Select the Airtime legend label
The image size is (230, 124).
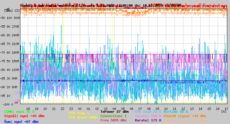pyautogui.click(x=176, y=112)
